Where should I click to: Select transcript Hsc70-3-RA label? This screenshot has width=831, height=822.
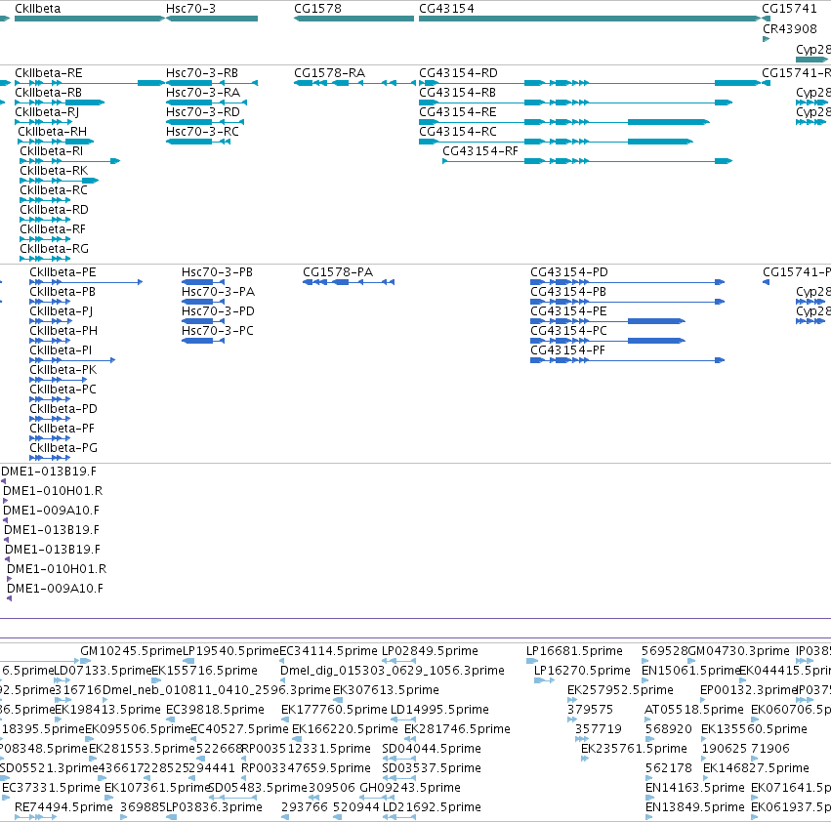click(x=203, y=92)
